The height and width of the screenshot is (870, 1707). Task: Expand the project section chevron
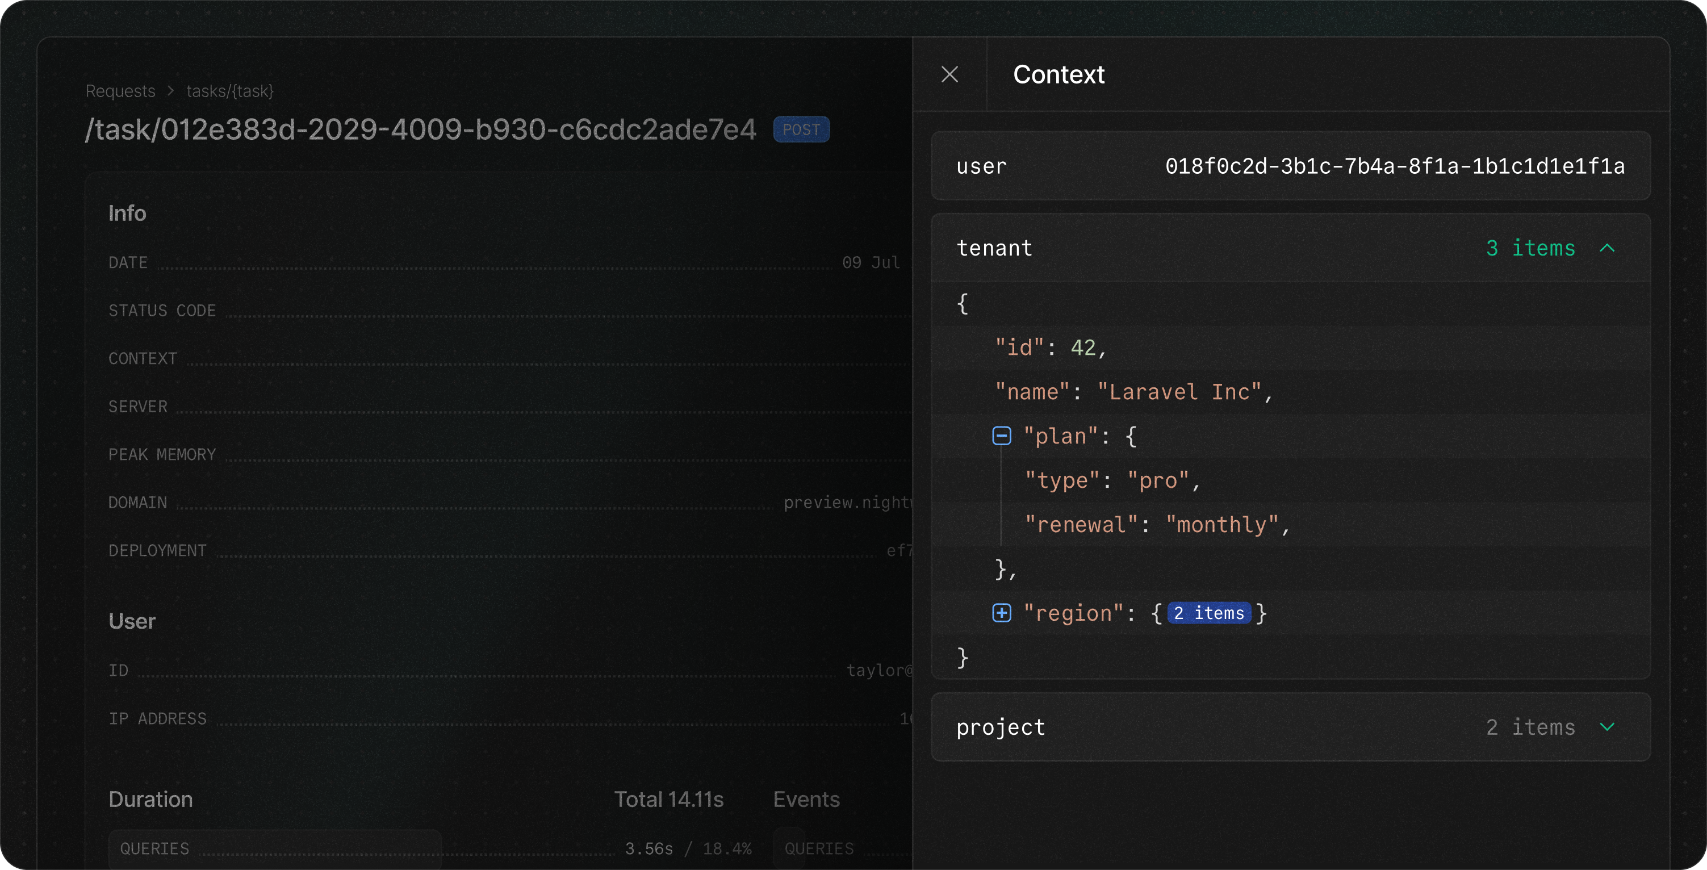pyautogui.click(x=1607, y=727)
